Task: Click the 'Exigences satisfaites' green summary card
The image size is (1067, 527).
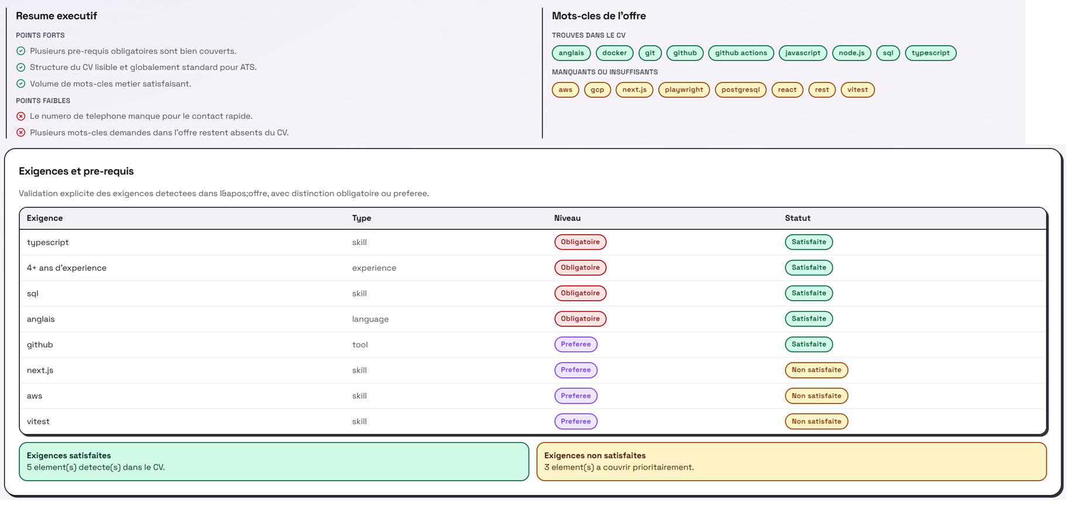Action: click(274, 461)
